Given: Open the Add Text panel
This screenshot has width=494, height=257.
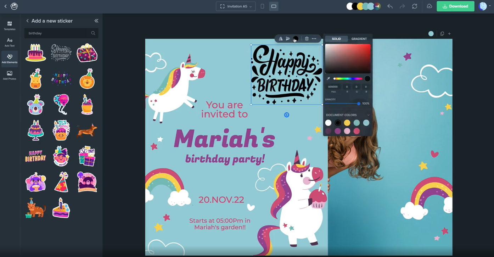Looking at the screenshot, I should point(10,42).
